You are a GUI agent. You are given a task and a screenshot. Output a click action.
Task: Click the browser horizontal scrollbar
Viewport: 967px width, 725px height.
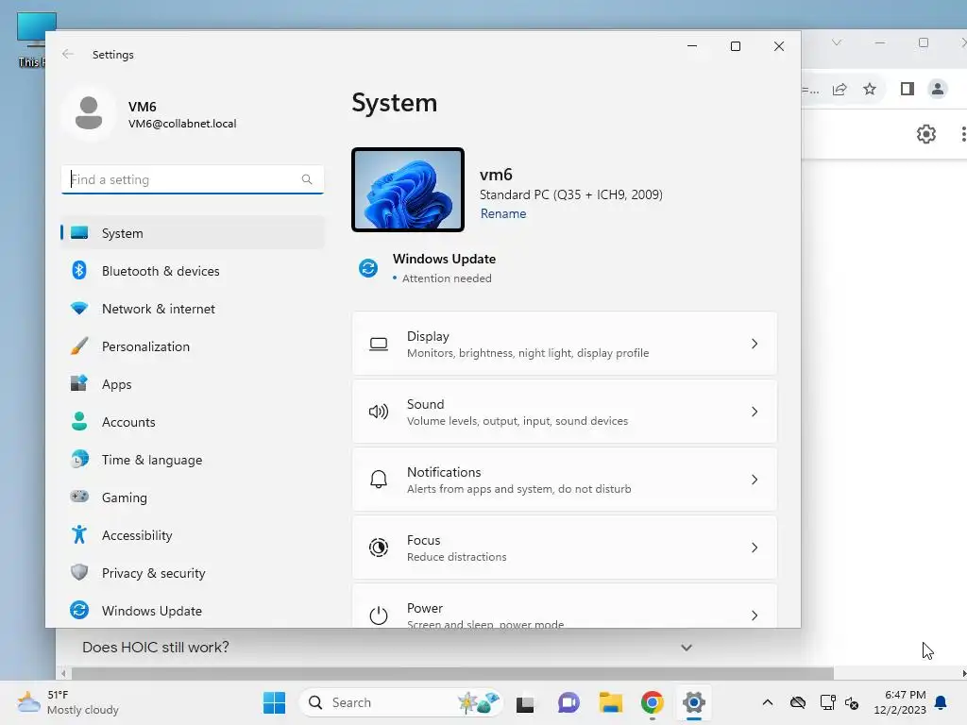click(x=452, y=673)
